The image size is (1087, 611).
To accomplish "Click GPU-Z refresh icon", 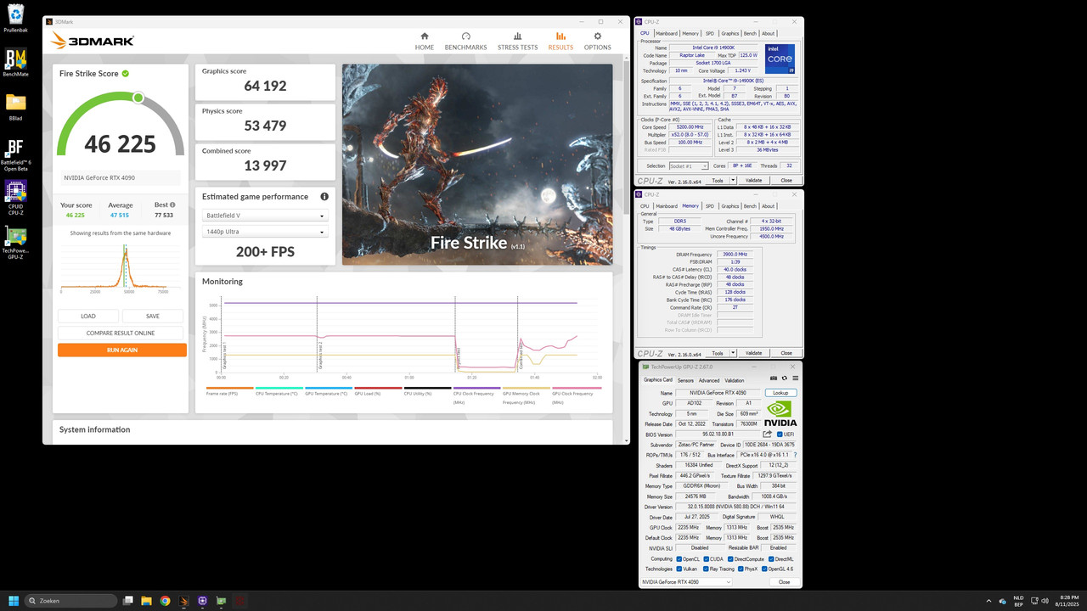I will [x=785, y=378].
